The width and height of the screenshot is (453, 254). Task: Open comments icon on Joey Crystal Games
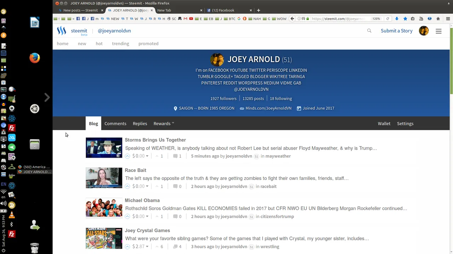pyautogui.click(x=175, y=247)
